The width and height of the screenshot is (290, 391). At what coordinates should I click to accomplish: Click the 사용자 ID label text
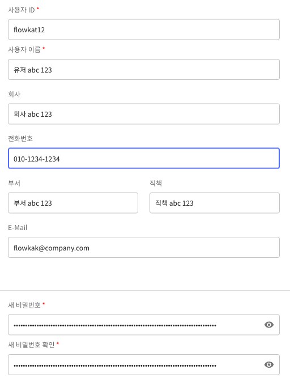[x=22, y=10]
